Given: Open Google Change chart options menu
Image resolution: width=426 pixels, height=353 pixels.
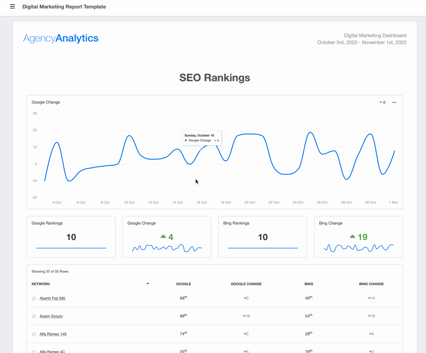Looking at the screenshot, I should point(394,102).
